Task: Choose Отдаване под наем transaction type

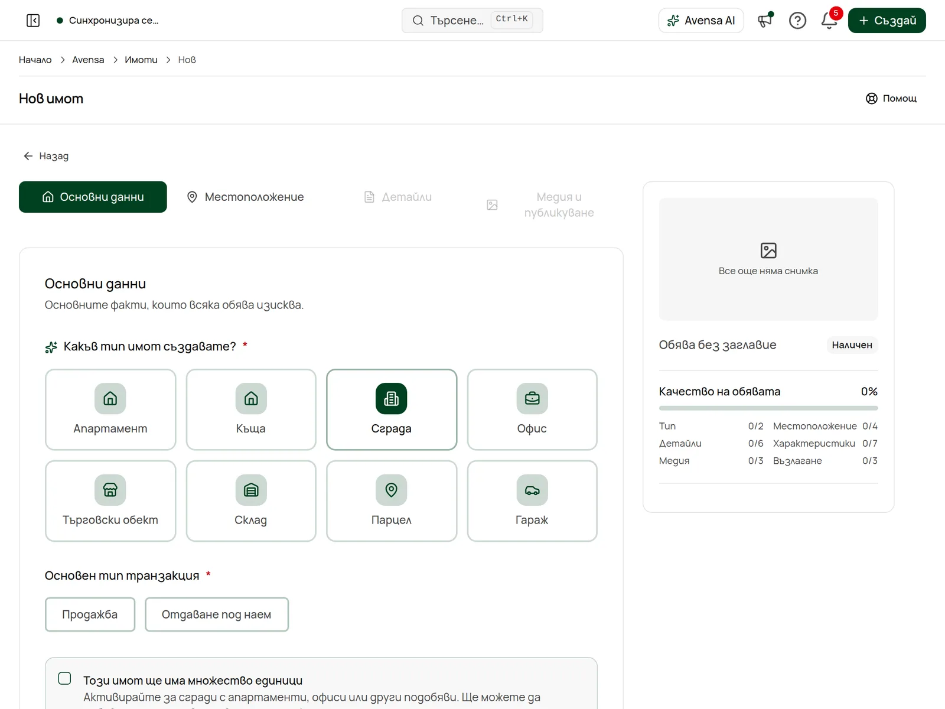Action: [x=217, y=614]
